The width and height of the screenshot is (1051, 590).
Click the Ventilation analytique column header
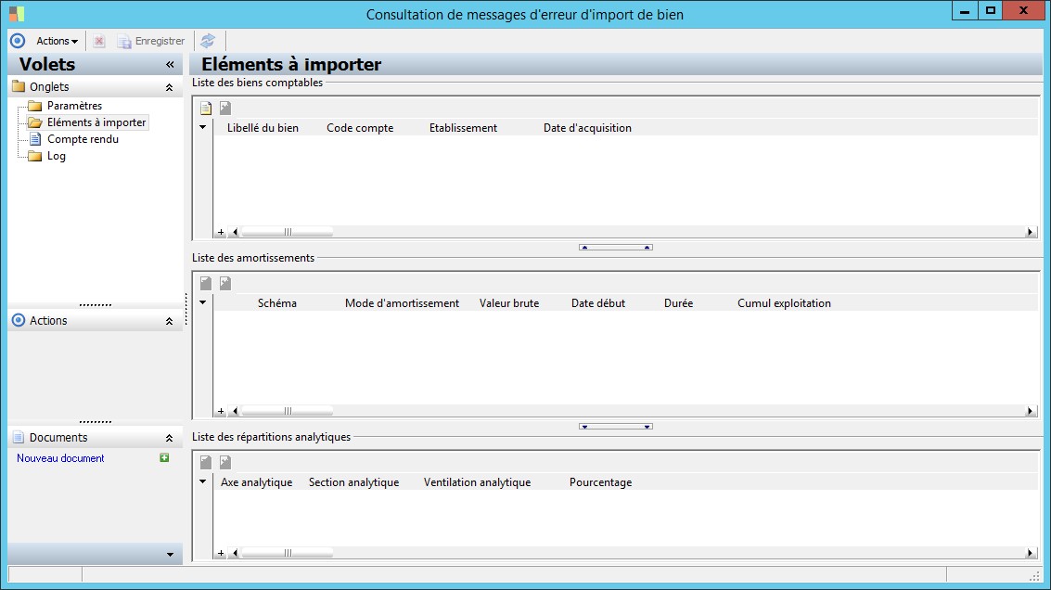[x=477, y=482]
